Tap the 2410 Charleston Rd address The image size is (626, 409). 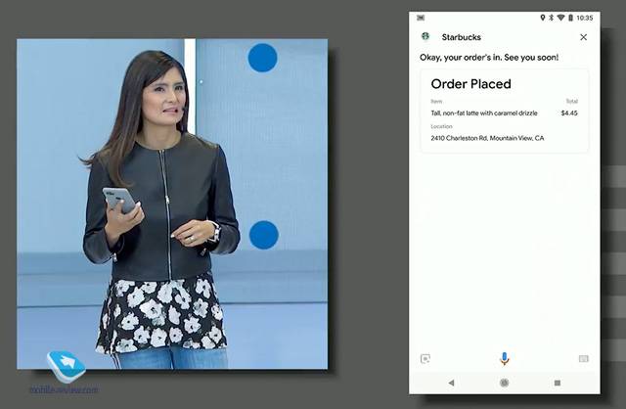[487, 138]
